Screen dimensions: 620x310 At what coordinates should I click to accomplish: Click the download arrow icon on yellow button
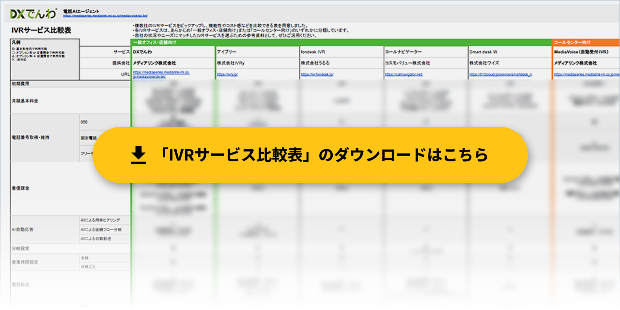[139, 155]
